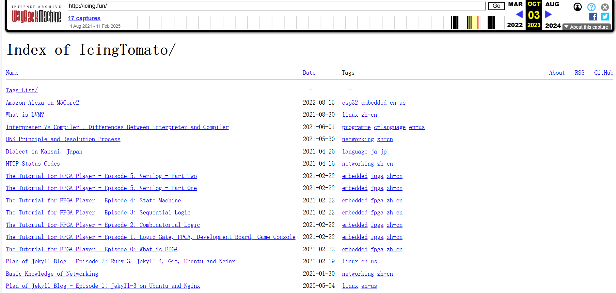Open the About page

click(x=557, y=73)
